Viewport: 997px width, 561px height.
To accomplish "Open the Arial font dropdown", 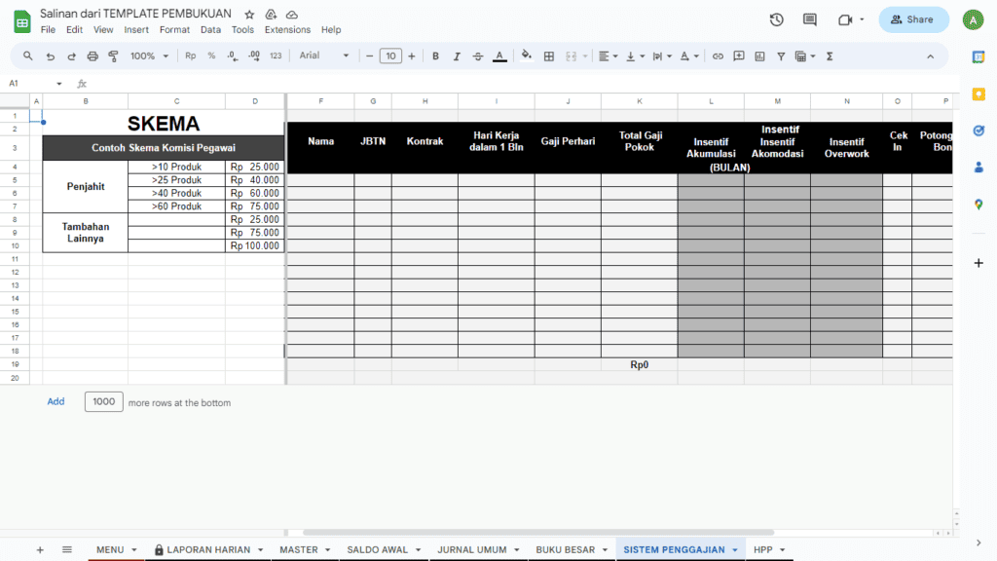I will [324, 56].
